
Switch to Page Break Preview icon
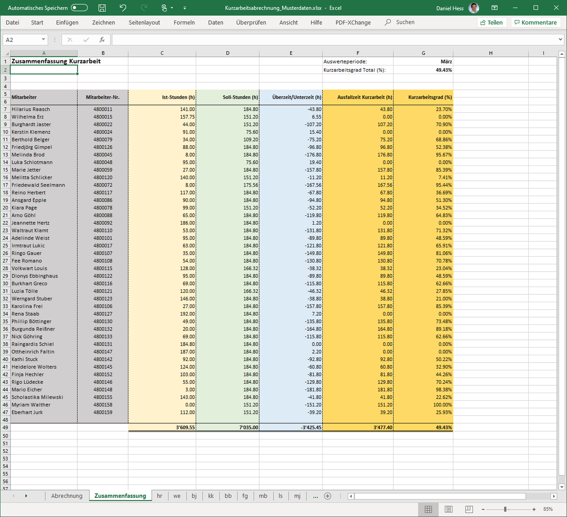tap(469, 509)
